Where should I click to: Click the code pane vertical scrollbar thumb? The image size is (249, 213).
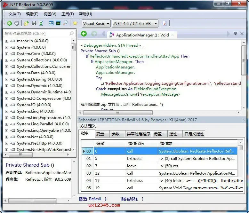[244, 60]
